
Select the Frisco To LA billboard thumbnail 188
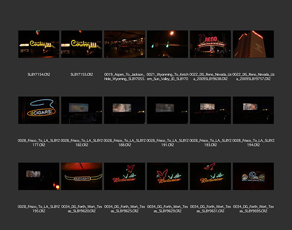pos(124,110)
